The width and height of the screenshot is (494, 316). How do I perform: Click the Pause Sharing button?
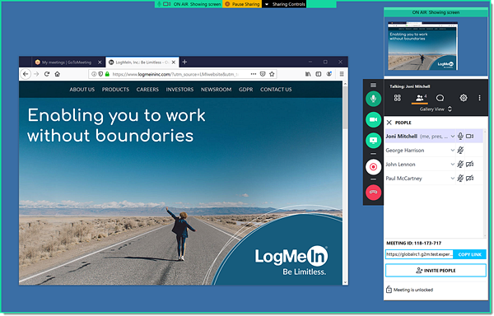tap(242, 4)
